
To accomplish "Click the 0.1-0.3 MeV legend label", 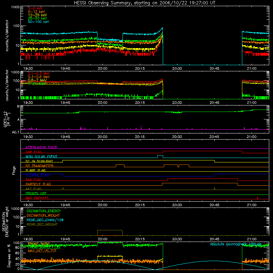I will pos(39,73).
